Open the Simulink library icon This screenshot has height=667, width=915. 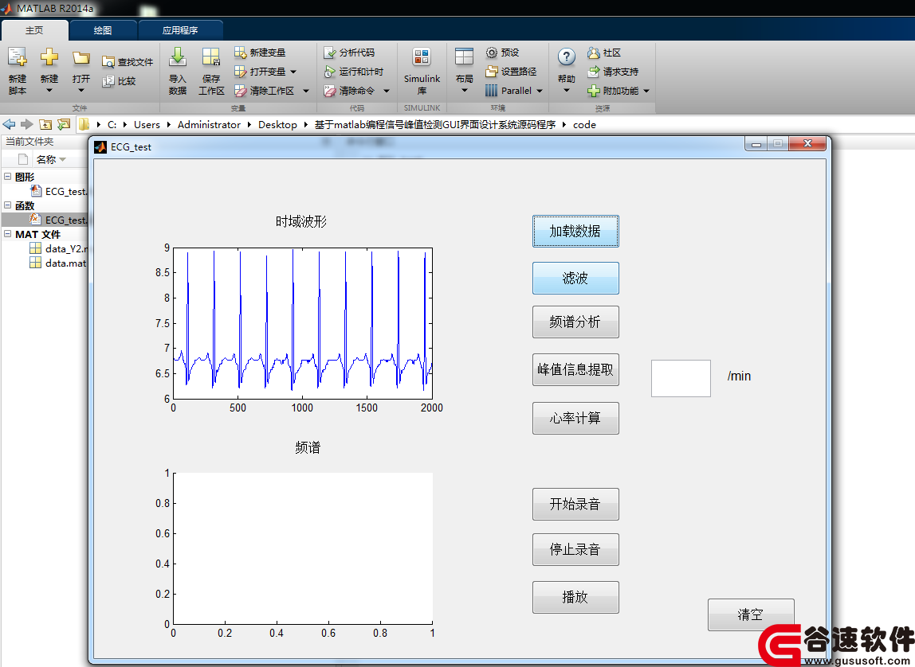point(422,57)
